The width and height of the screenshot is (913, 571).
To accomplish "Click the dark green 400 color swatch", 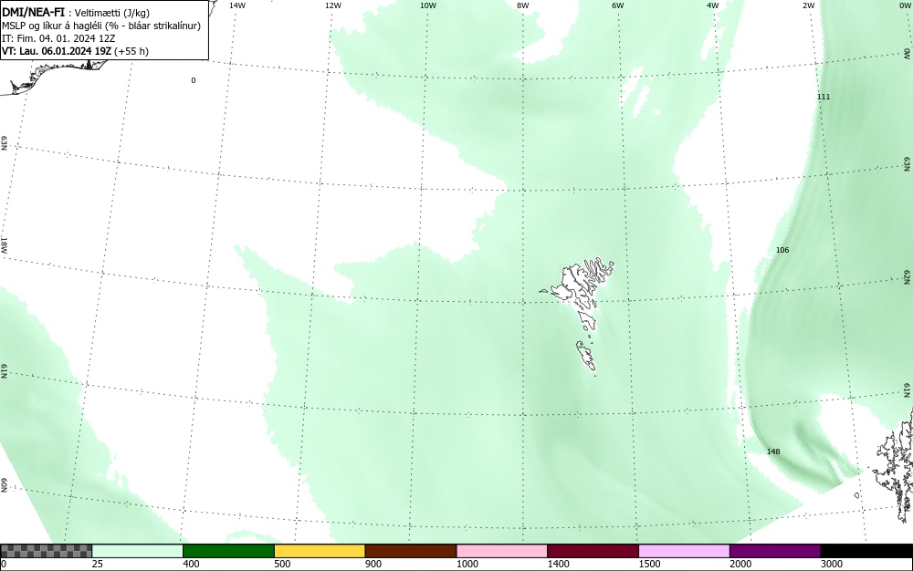I will pyautogui.click(x=228, y=551).
